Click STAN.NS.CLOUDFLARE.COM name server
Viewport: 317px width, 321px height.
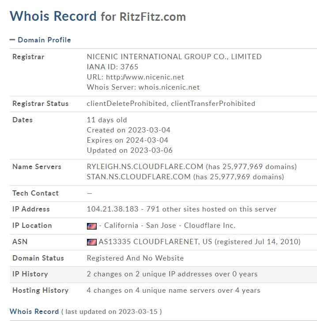click(139, 177)
